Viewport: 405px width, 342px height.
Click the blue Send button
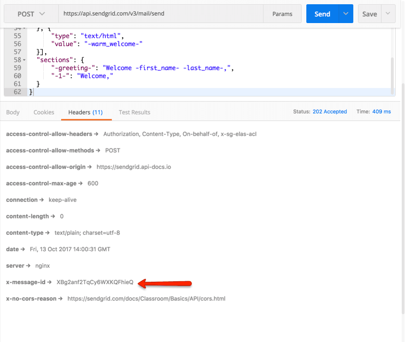[x=322, y=14]
